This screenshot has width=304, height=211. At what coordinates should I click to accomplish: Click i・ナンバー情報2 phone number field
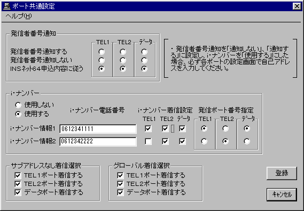(98, 141)
